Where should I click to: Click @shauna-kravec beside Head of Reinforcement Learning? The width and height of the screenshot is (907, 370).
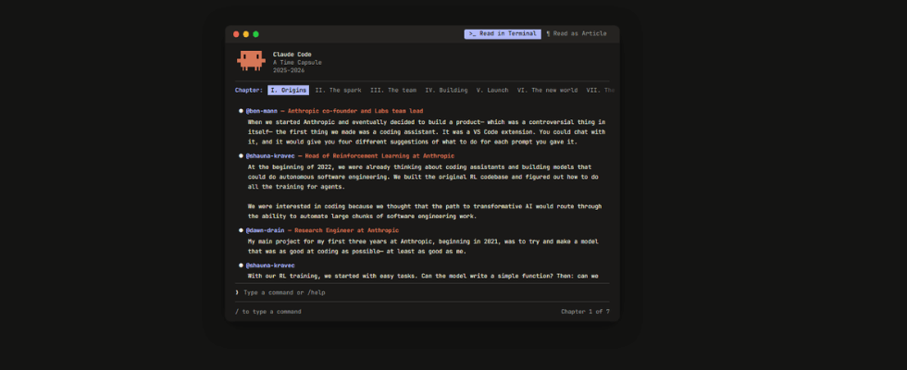click(x=270, y=156)
